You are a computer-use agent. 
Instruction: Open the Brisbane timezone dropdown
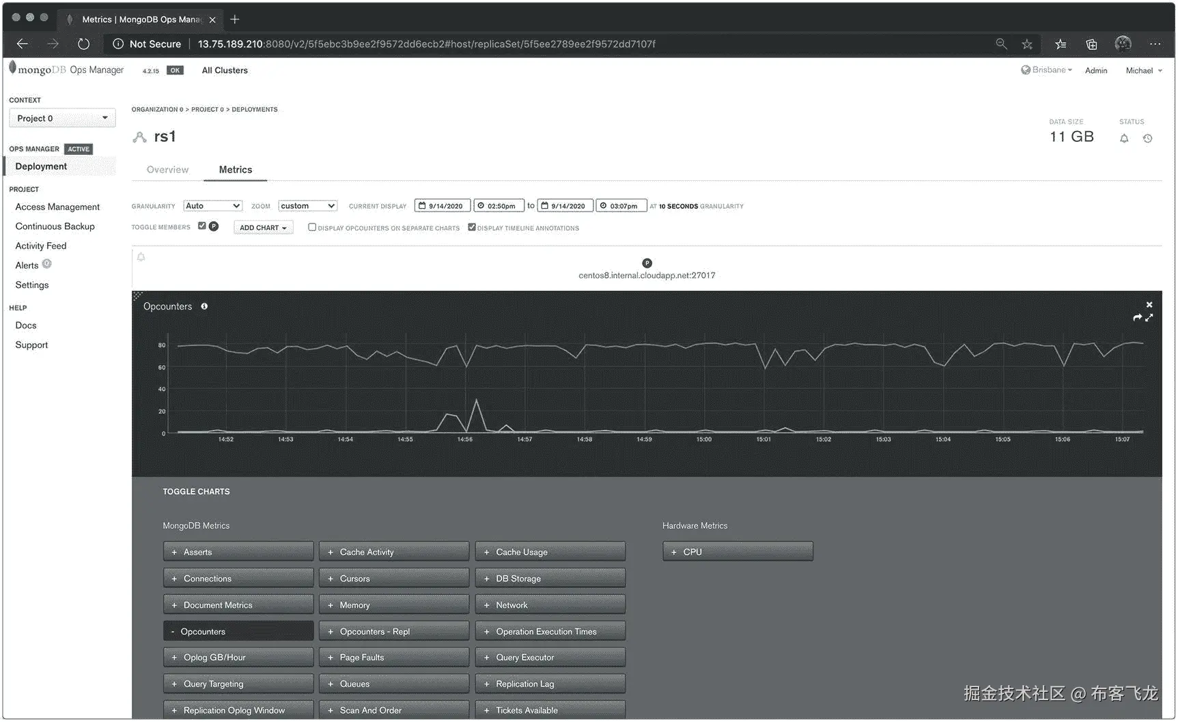click(1047, 70)
